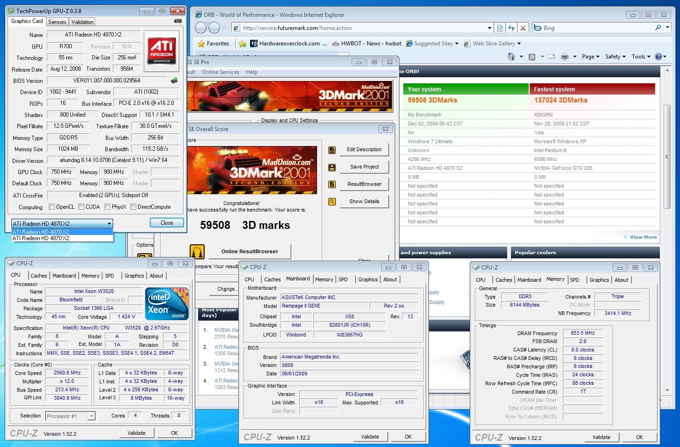Click the Internet Explorer address bar URL
Viewport: 680px width, 447px height.
point(297,28)
